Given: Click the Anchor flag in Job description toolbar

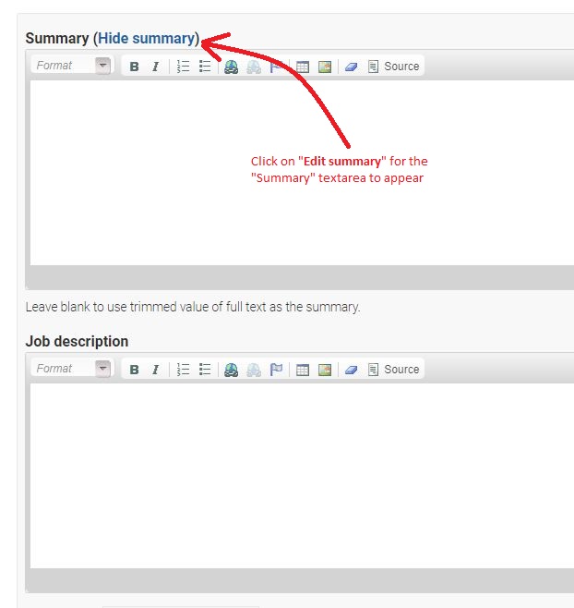Looking at the screenshot, I should point(276,370).
